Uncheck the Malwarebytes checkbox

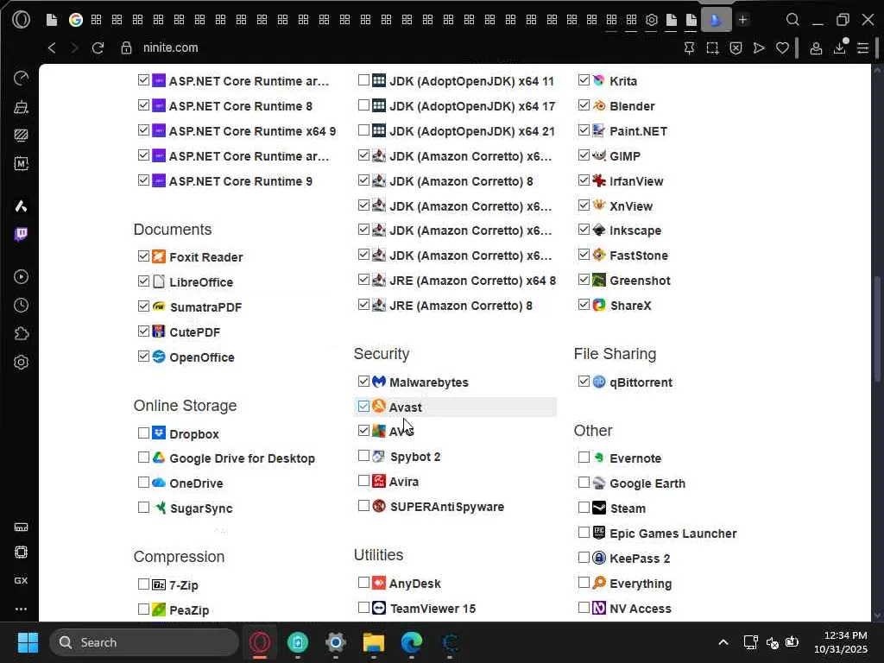tap(363, 381)
